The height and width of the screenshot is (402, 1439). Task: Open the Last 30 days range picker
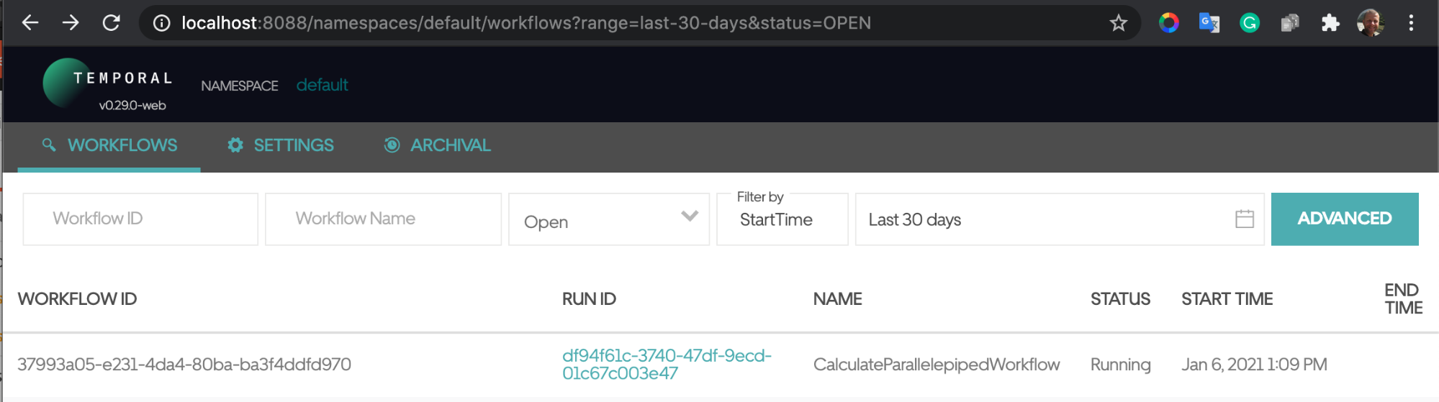pos(1044,220)
